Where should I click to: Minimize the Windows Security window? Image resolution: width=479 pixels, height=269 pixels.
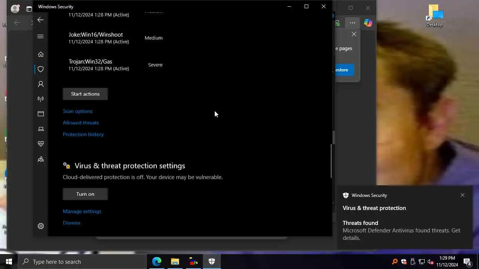(x=289, y=6)
